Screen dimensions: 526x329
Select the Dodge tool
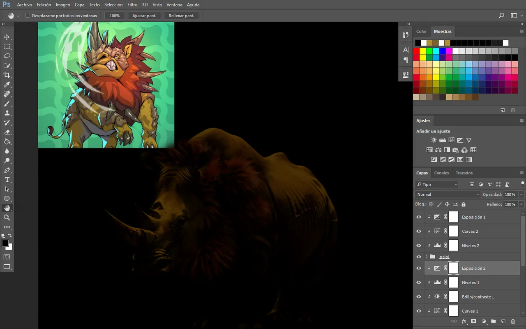7,160
